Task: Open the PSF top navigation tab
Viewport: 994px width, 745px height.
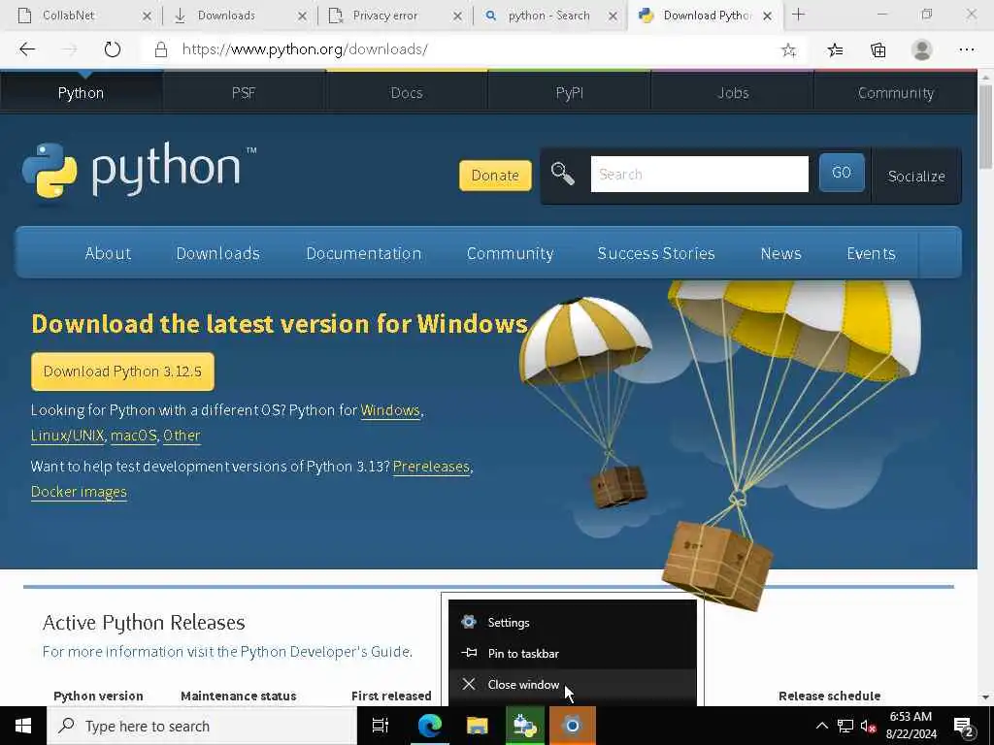Action: coord(244,92)
